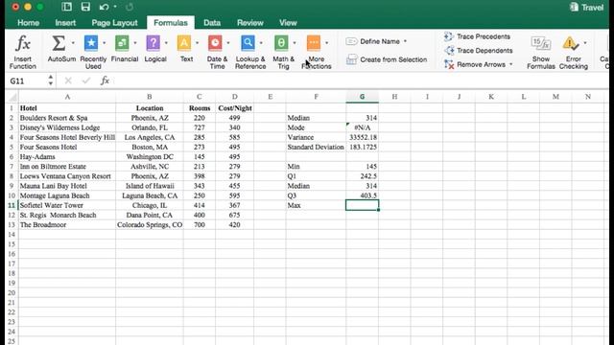614x345 pixels.
Task: Expand the Text functions dropdown arrow
Action: 197,43
